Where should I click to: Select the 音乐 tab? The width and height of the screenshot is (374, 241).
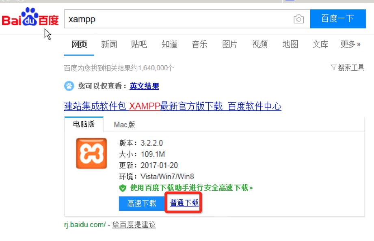click(x=199, y=44)
